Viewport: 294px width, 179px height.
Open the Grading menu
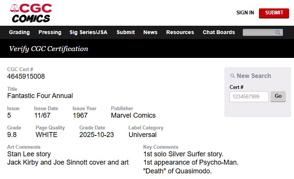coord(19,32)
